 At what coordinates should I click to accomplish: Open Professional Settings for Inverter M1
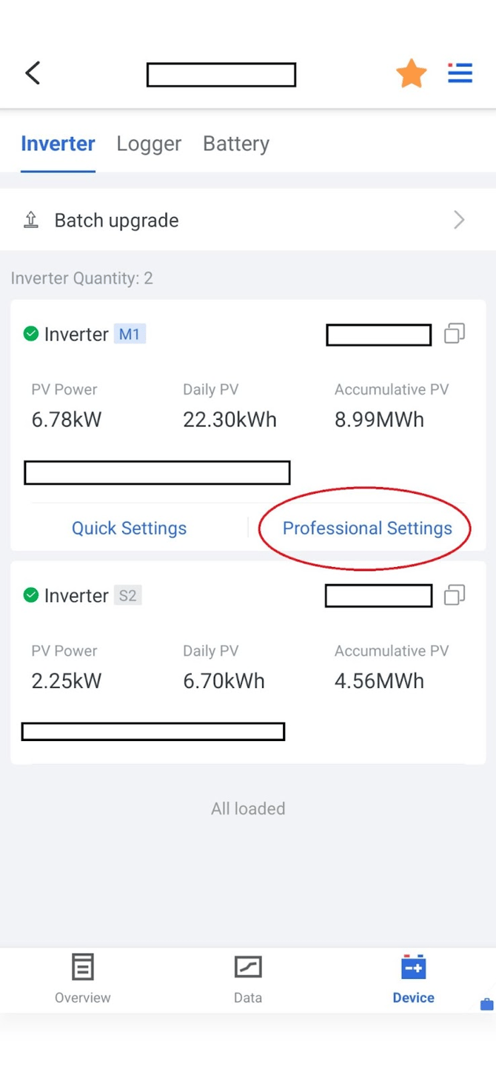[367, 528]
